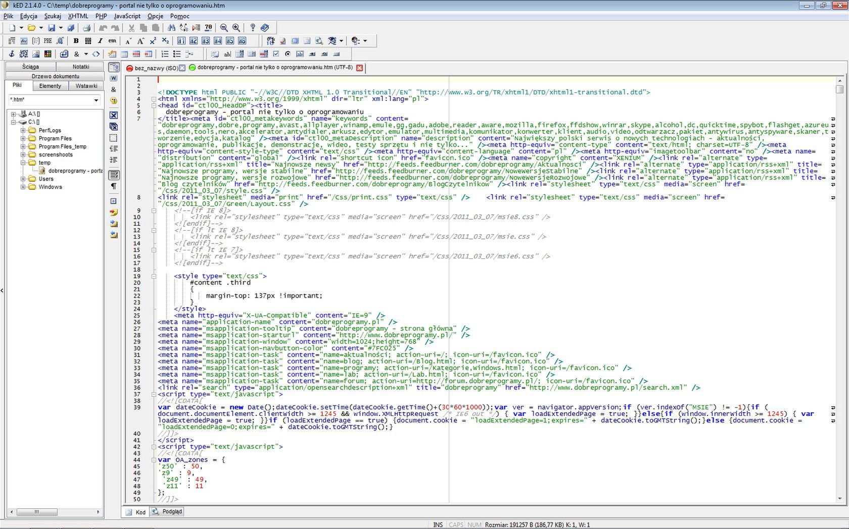Click the open folder icon in toolbar
The height and width of the screenshot is (529, 849).
31,28
